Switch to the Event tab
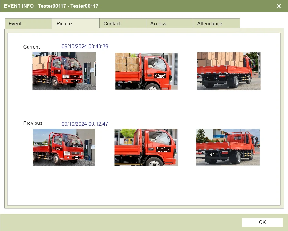The height and width of the screenshot is (231, 288). tap(28, 23)
